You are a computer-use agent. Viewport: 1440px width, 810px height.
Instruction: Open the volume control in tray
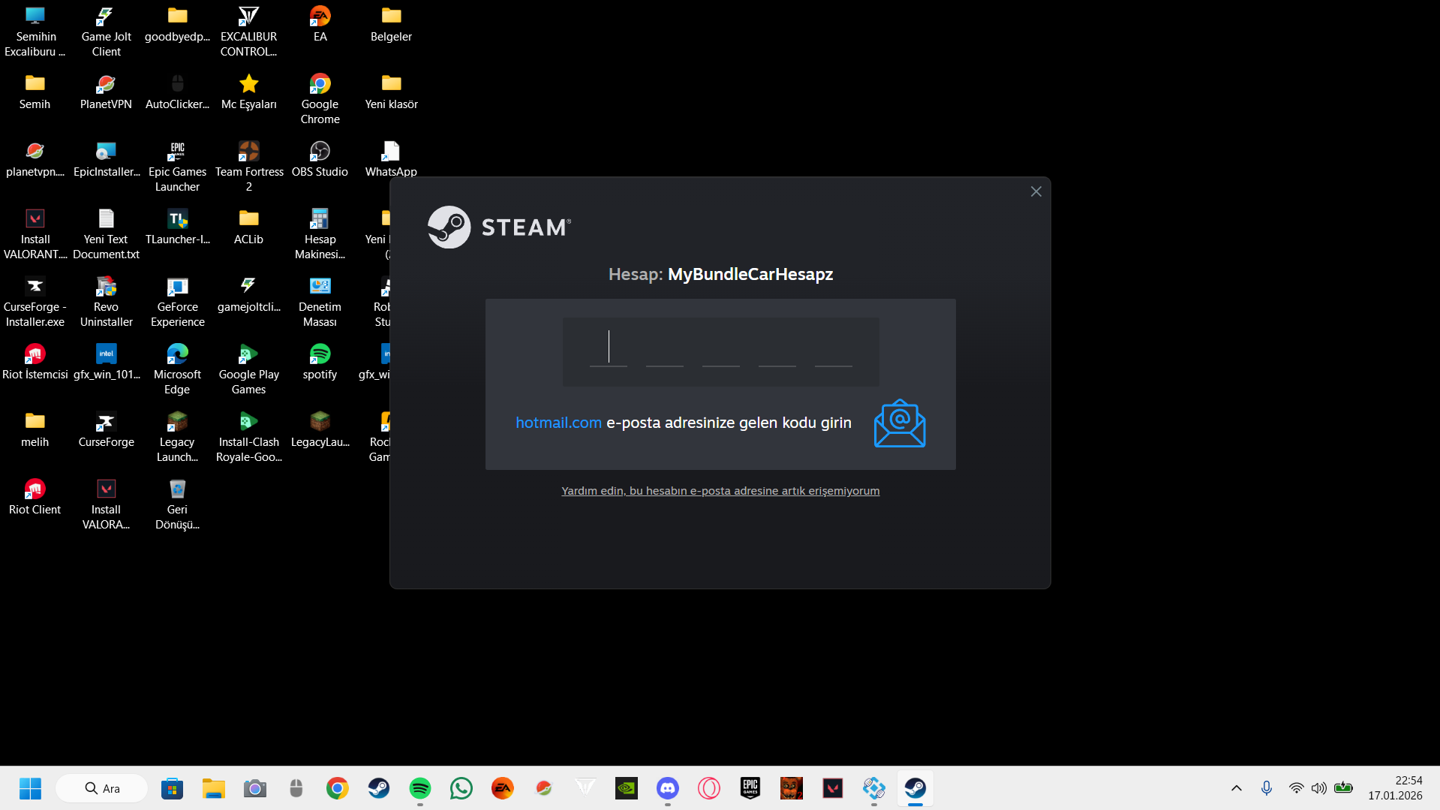coord(1318,788)
